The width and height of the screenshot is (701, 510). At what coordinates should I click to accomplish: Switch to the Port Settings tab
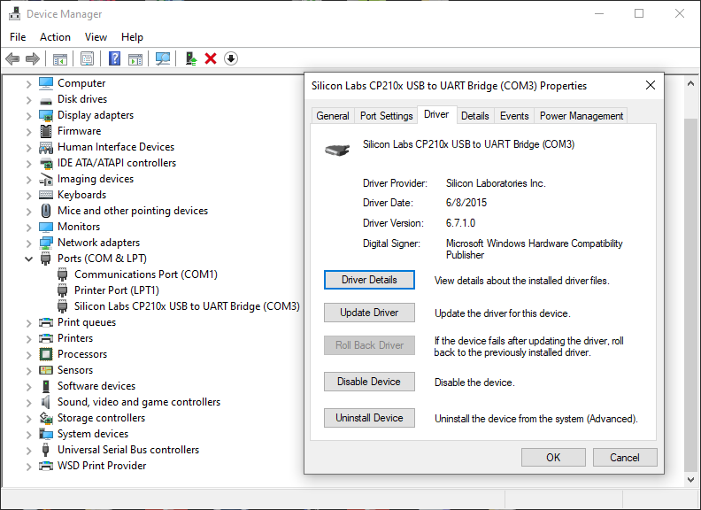[386, 116]
